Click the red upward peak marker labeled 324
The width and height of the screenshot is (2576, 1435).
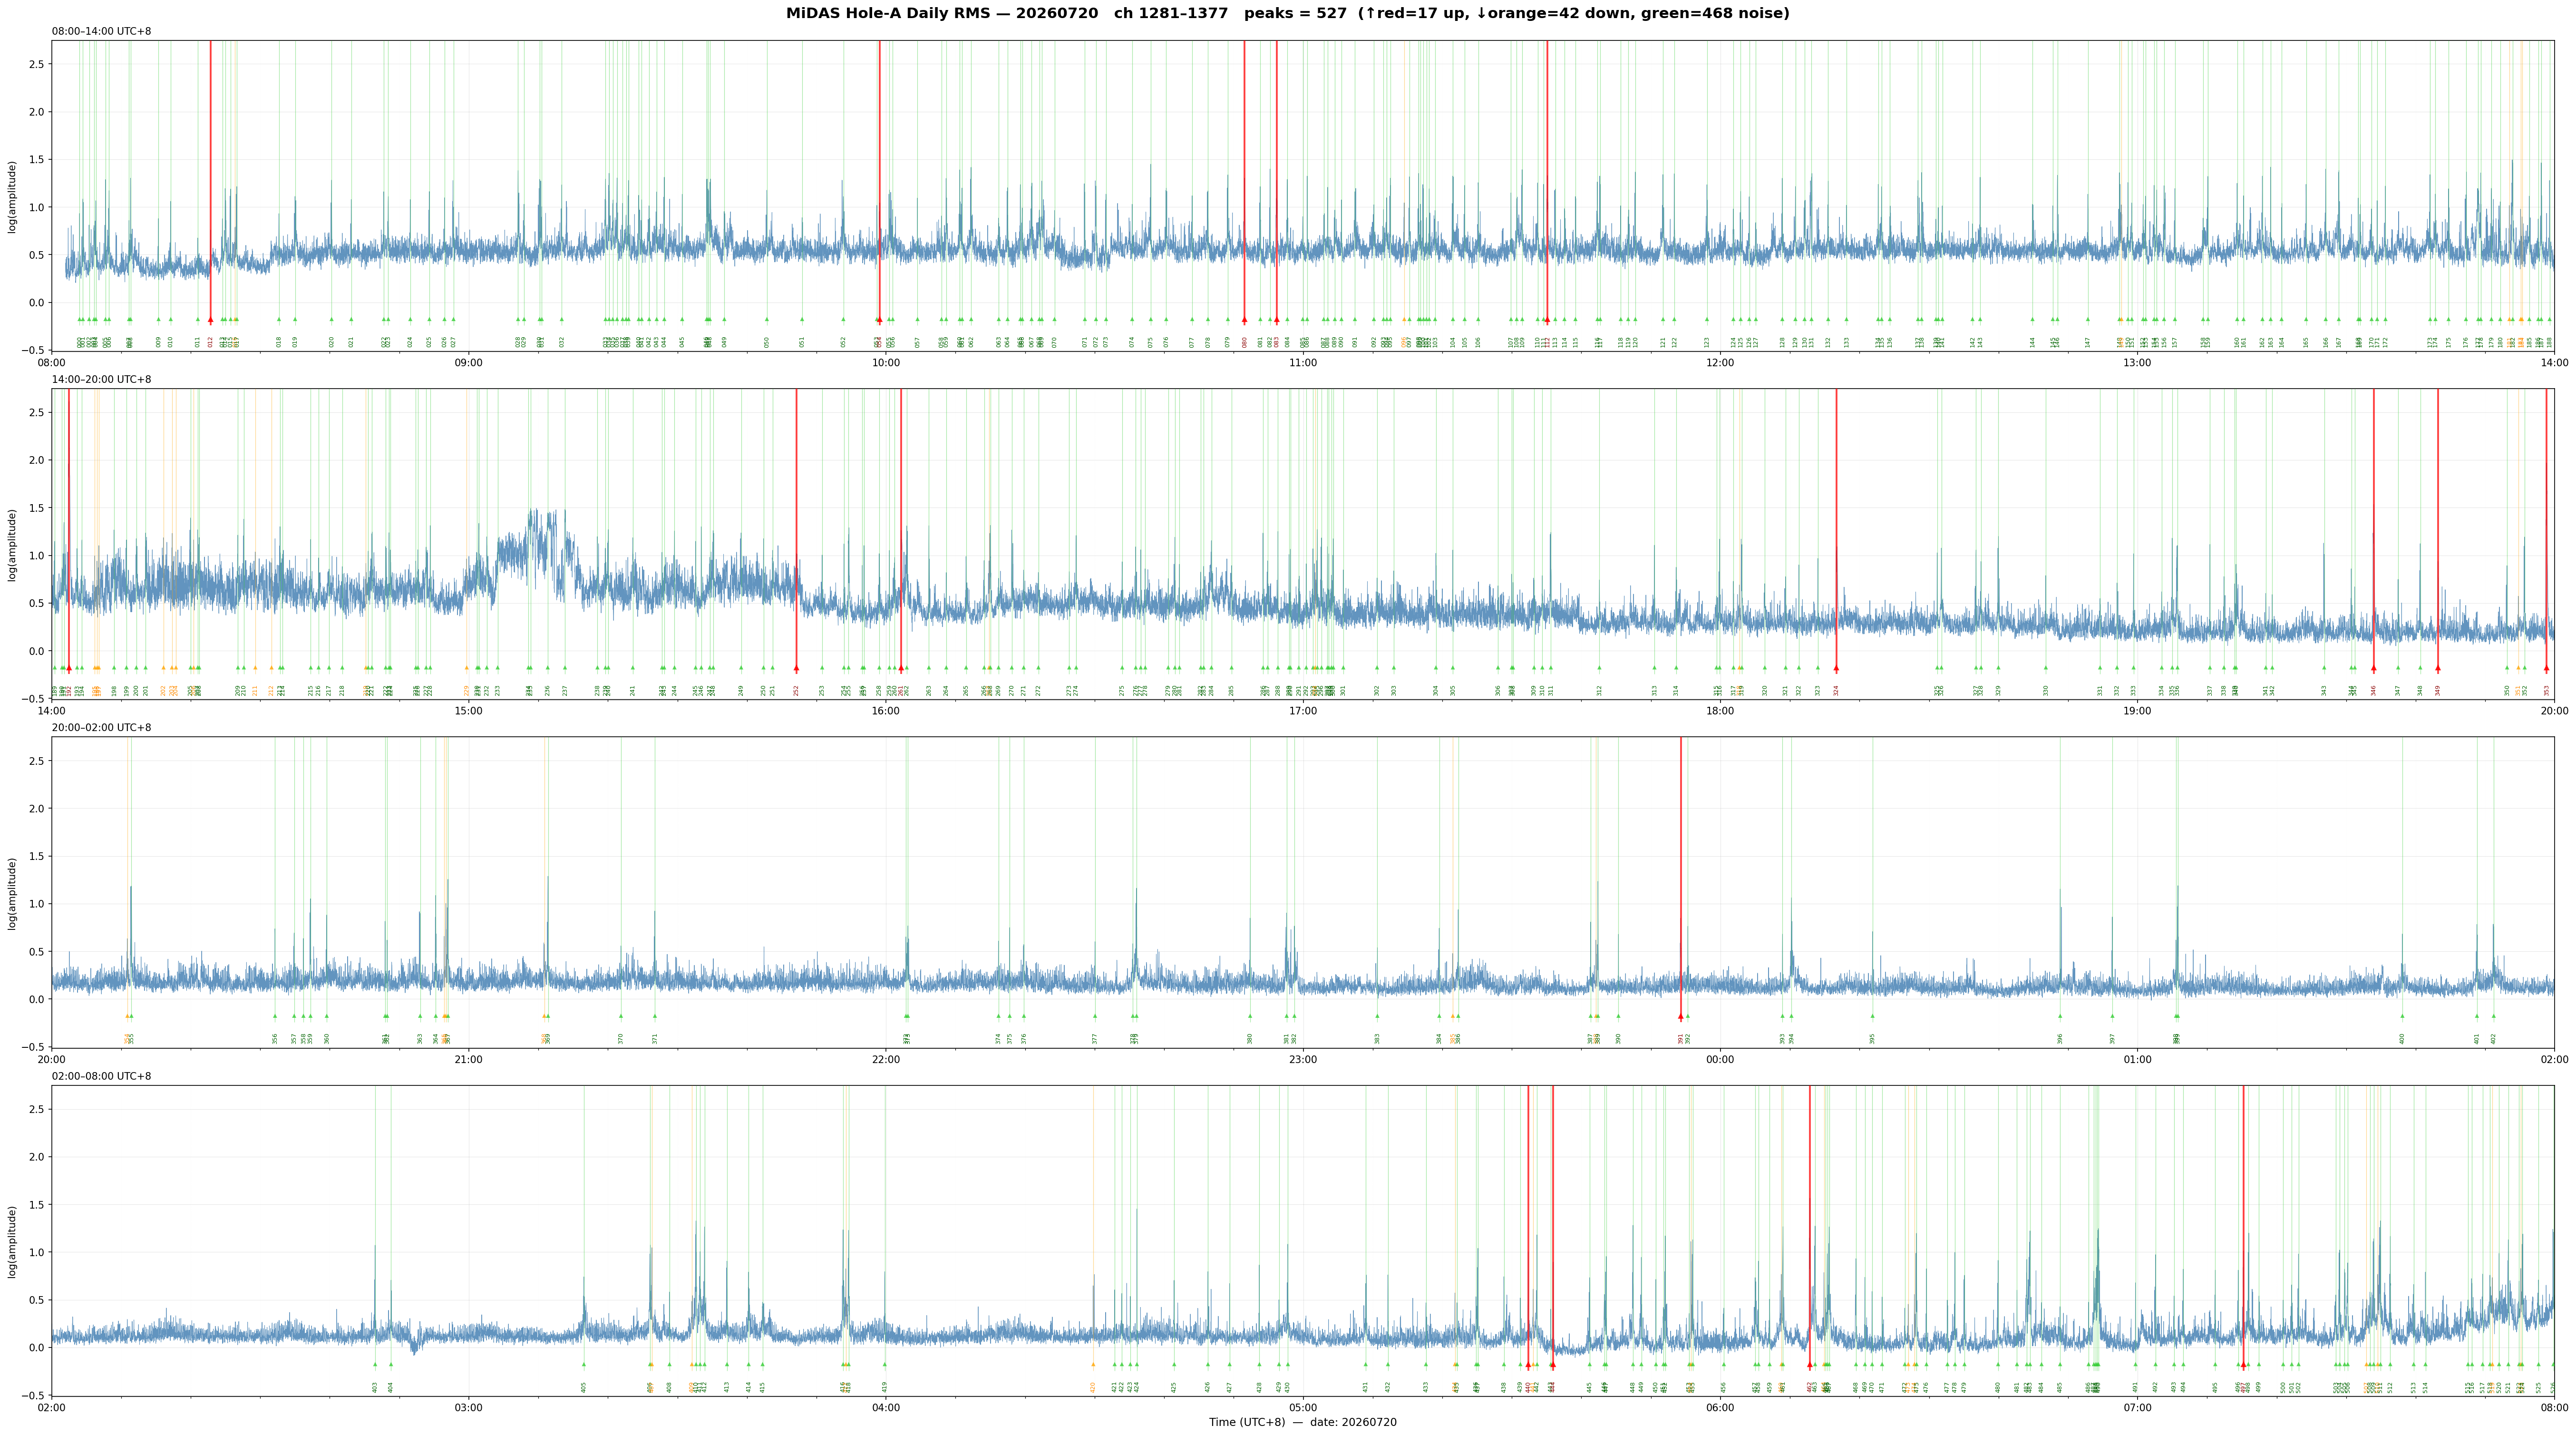coord(1836,668)
